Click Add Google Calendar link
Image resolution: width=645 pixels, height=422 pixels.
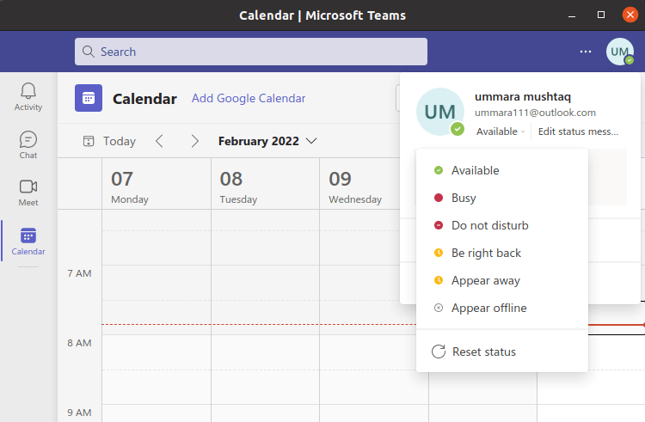pos(249,98)
